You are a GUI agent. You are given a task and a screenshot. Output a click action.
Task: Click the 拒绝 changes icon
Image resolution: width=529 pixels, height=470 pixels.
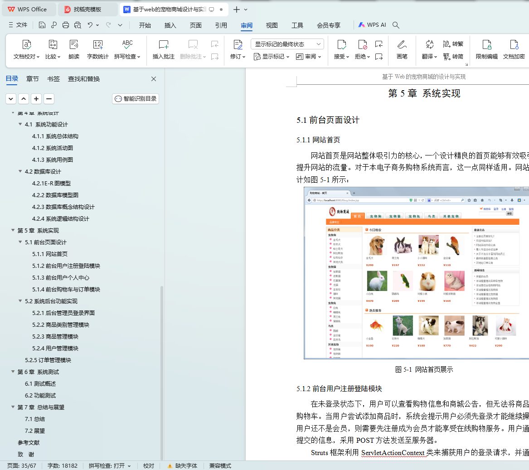pos(362,44)
